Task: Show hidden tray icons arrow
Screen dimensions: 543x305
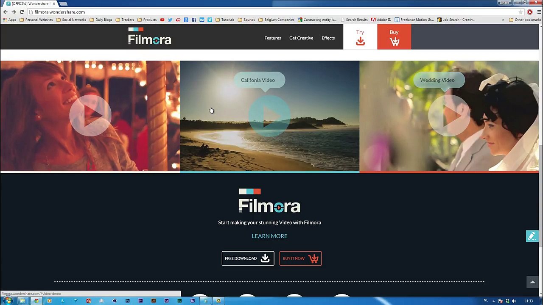Action: pos(493,301)
